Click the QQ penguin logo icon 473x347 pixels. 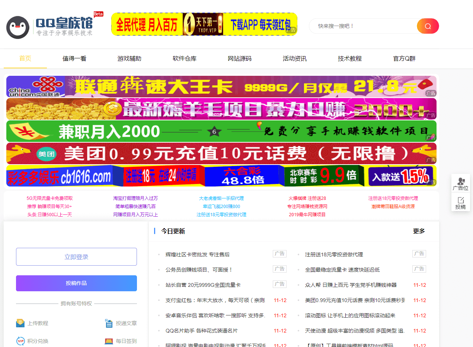(18, 27)
